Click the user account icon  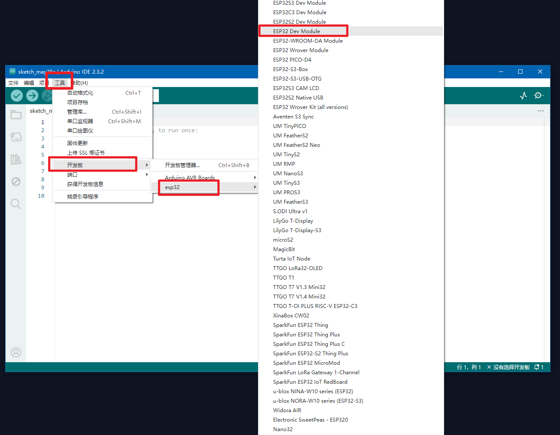click(x=16, y=352)
